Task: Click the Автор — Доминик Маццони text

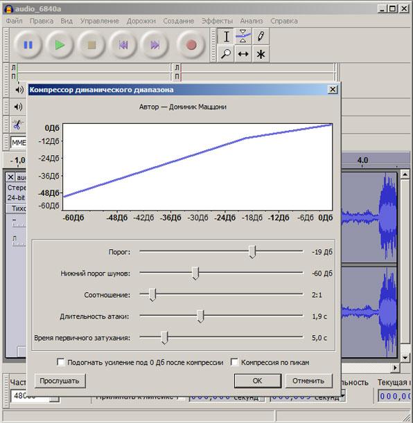Action: (x=183, y=107)
